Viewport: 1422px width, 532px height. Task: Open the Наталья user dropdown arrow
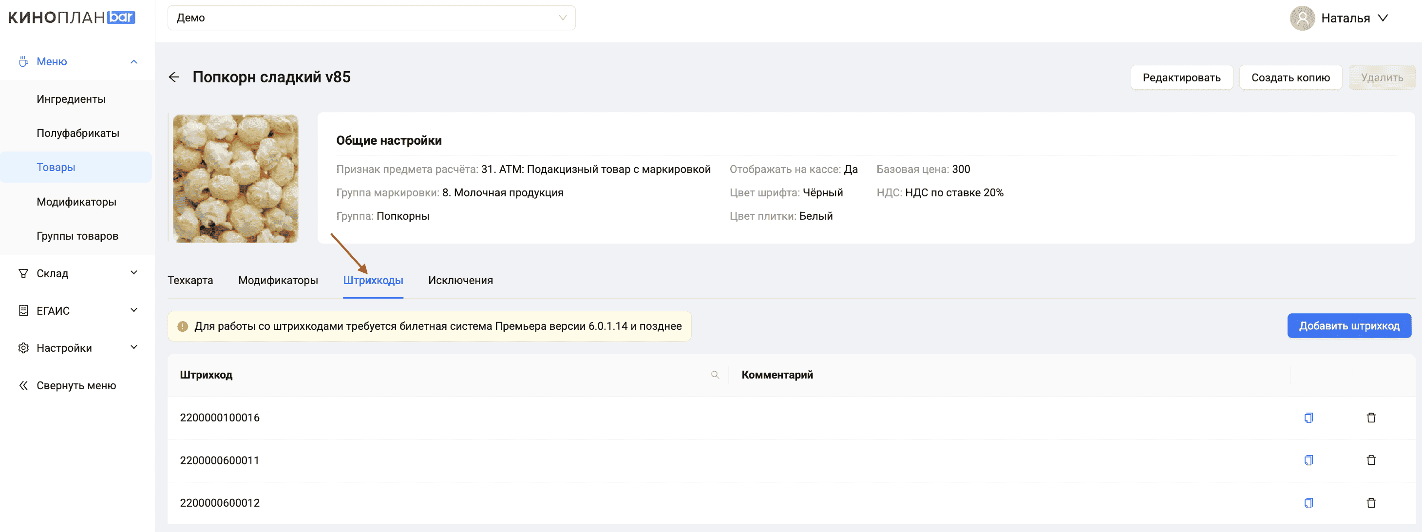click(x=1383, y=18)
